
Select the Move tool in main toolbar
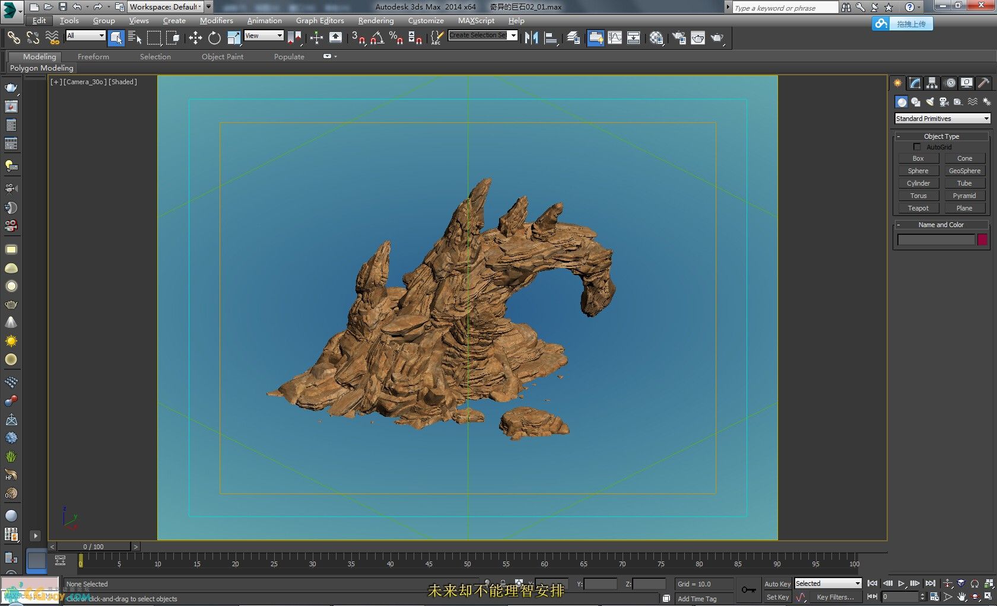pos(195,38)
